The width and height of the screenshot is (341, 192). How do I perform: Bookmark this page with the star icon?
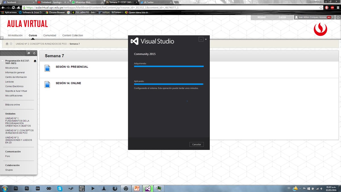(321, 8)
